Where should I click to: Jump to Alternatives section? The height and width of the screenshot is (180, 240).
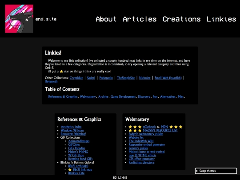[x=168, y=96]
